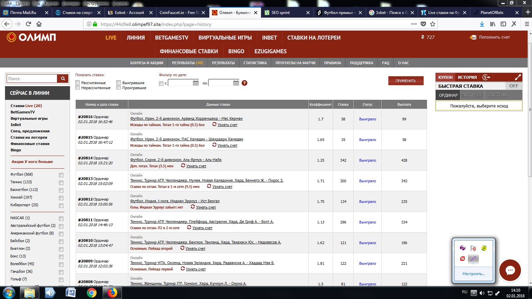532x299 pixels.
Task: Open the Журнал menu in the Firefox menu bar
Action: point(51,3)
